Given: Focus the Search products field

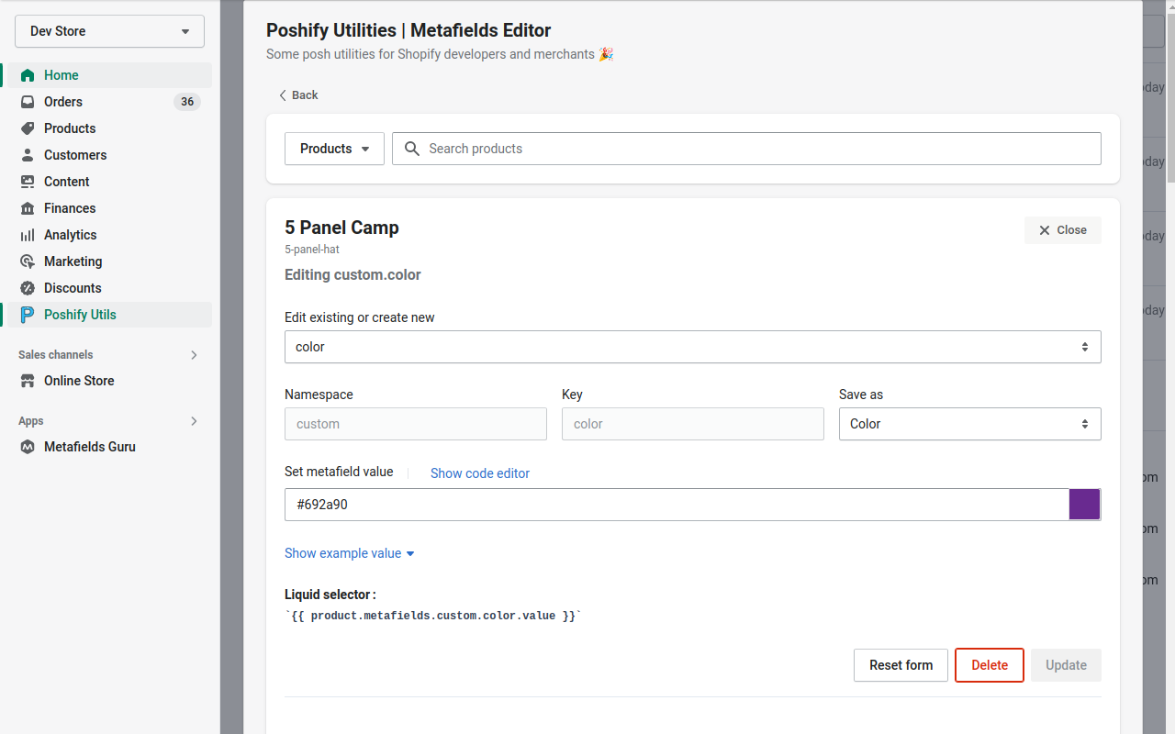Looking at the screenshot, I should tap(746, 149).
